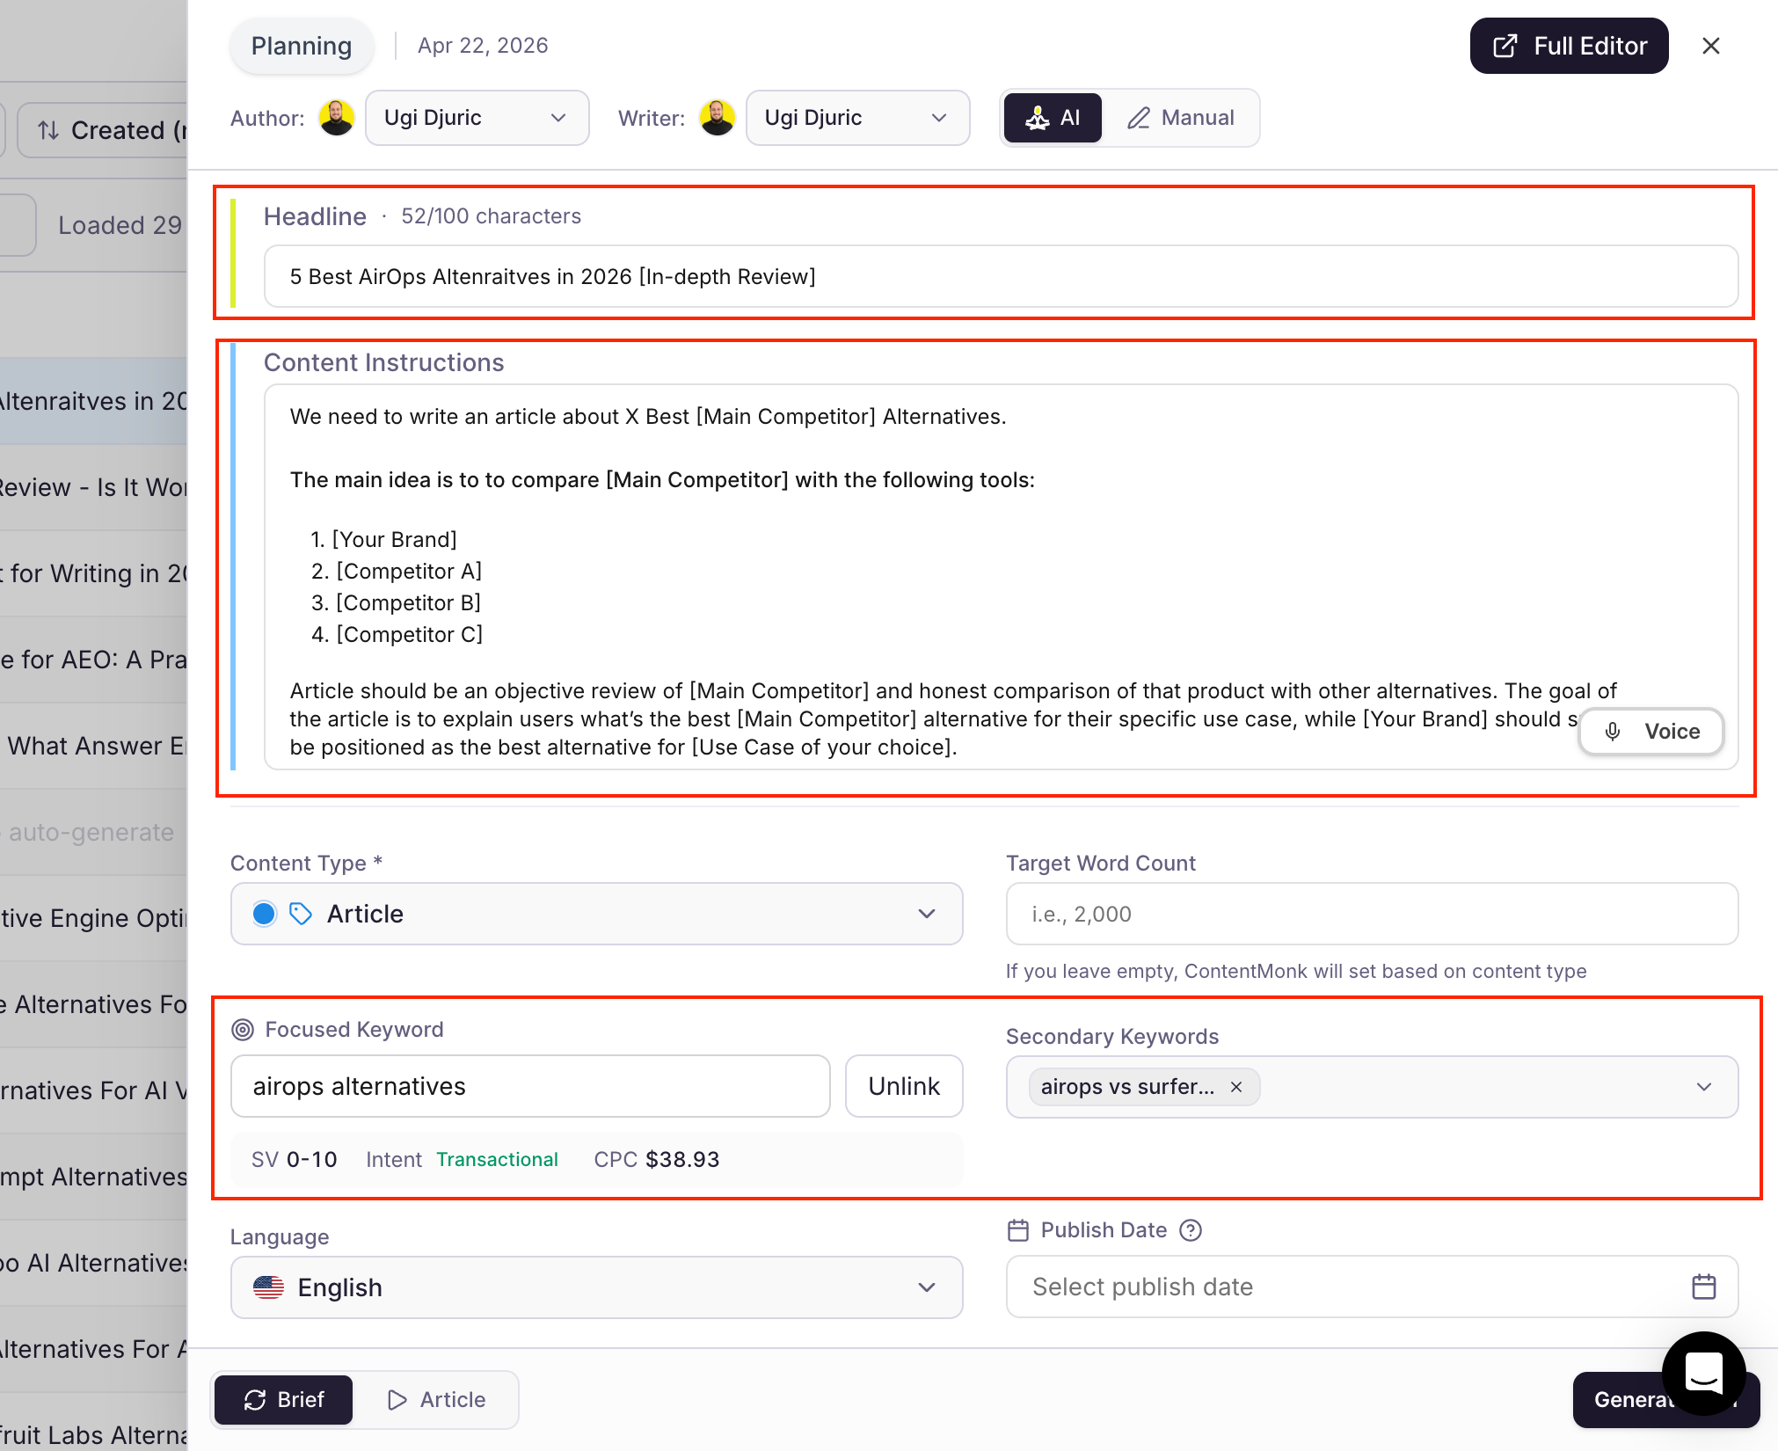Click the blue color dot in Content Type

click(x=264, y=914)
